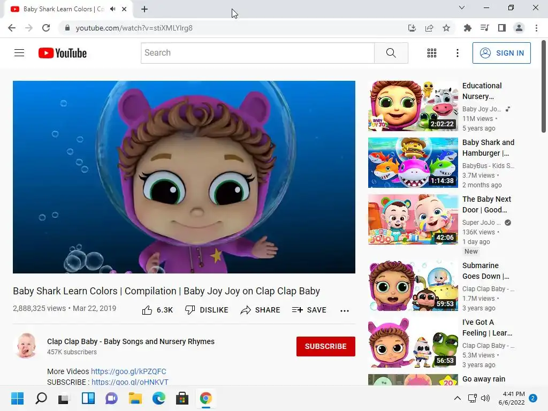Click the install app icon in address bar

412,28
